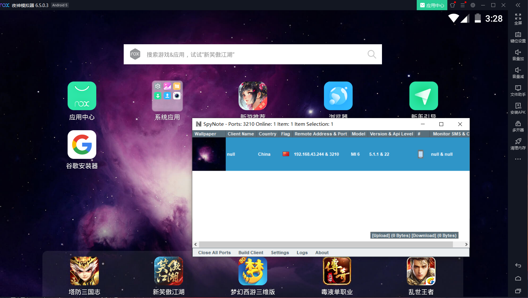This screenshot has height=298, width=528.
Task: Click the client wallpaper thumbnail
Action: (x=209, y=154)
